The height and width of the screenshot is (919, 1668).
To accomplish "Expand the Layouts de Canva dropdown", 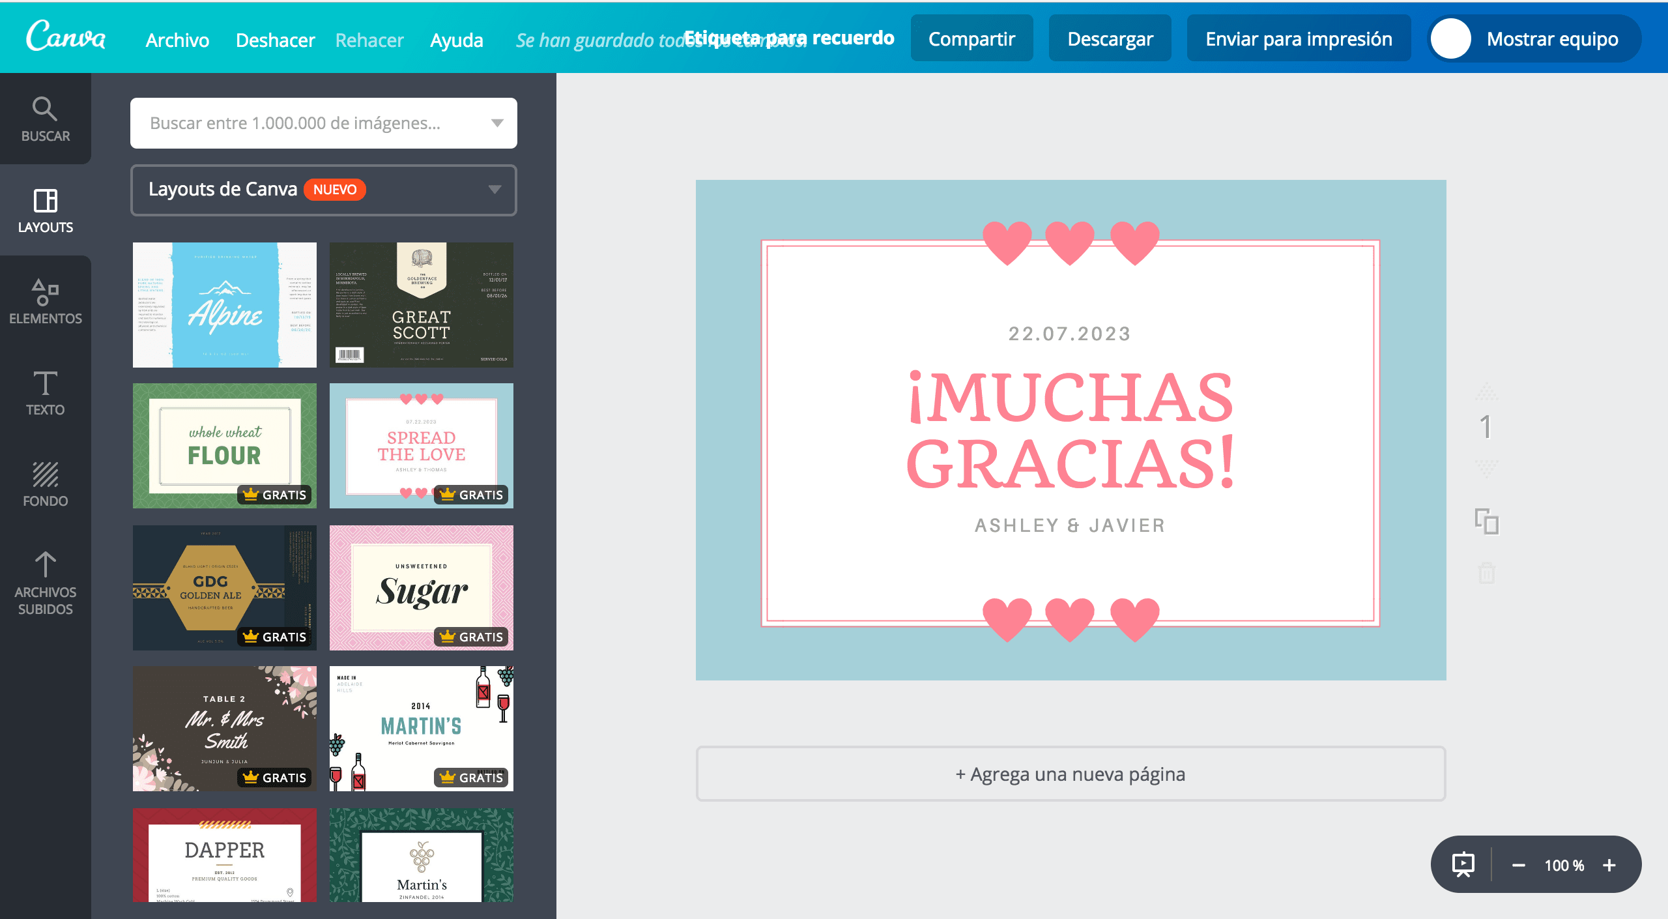I will 495,190.
